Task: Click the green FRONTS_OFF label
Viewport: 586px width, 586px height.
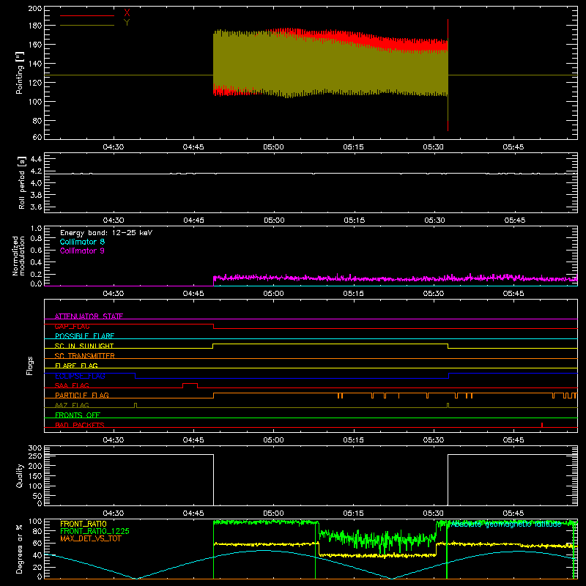Action: coord(78,415)
